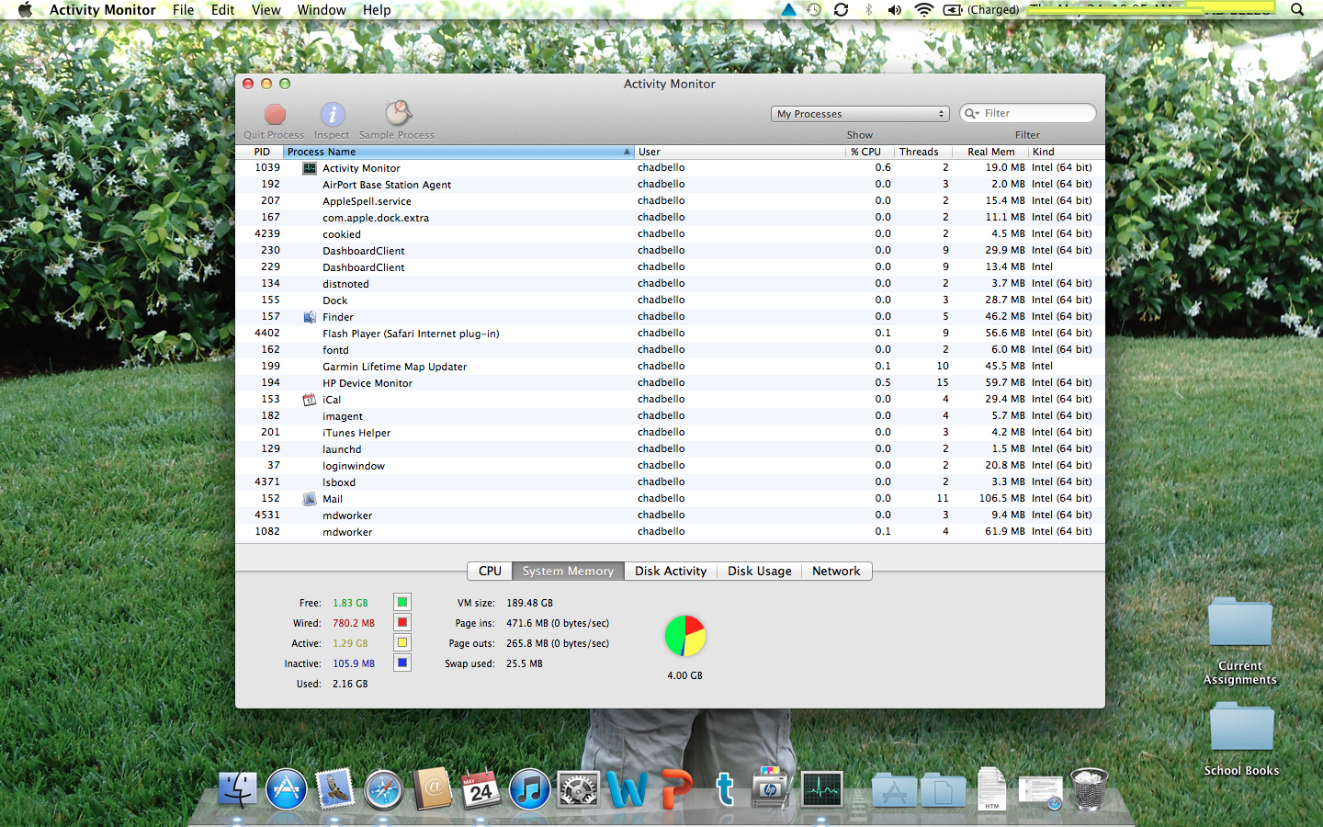
Task: Open the Help menu
Action: point(377,10)
